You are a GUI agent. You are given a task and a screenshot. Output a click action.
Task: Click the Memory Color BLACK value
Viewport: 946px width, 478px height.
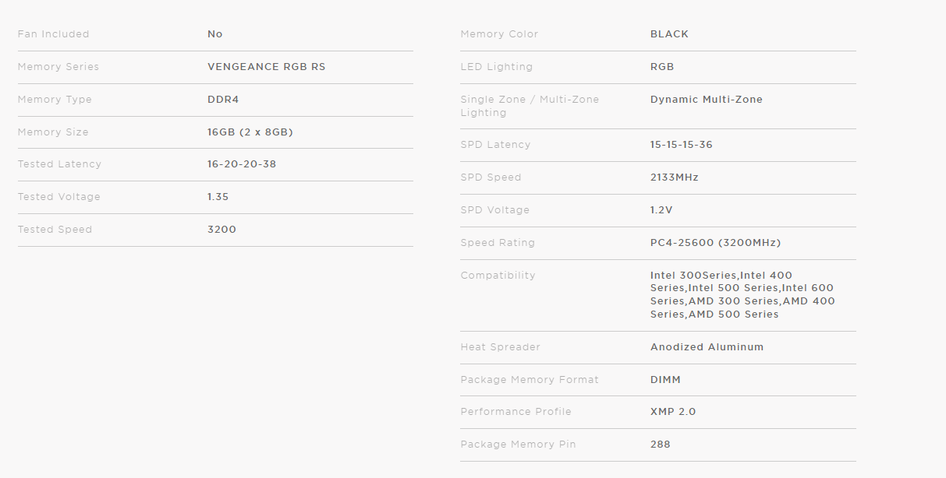[x=669, y=34]
